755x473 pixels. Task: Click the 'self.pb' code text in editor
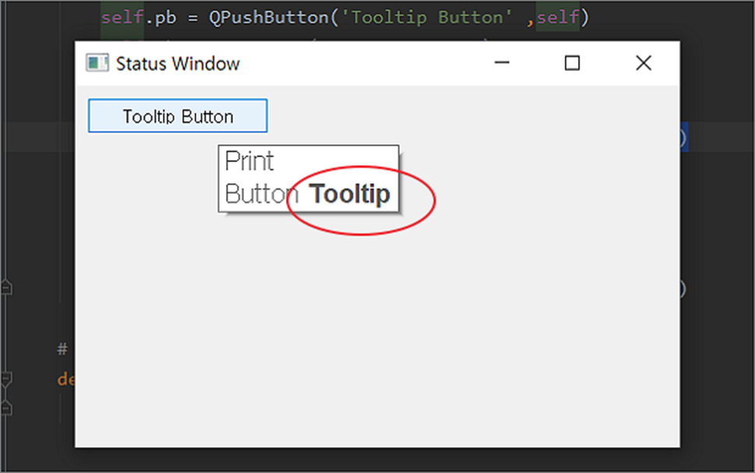pyautogui.click(x=139, y=17)
